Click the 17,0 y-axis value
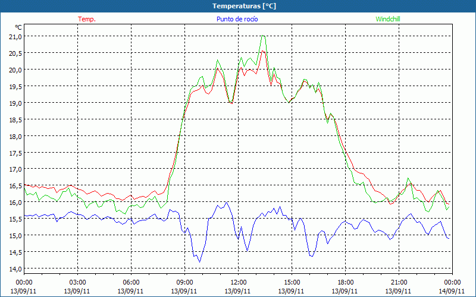The height and width of the screenshot is (297, 476). [x=15, y=169]
